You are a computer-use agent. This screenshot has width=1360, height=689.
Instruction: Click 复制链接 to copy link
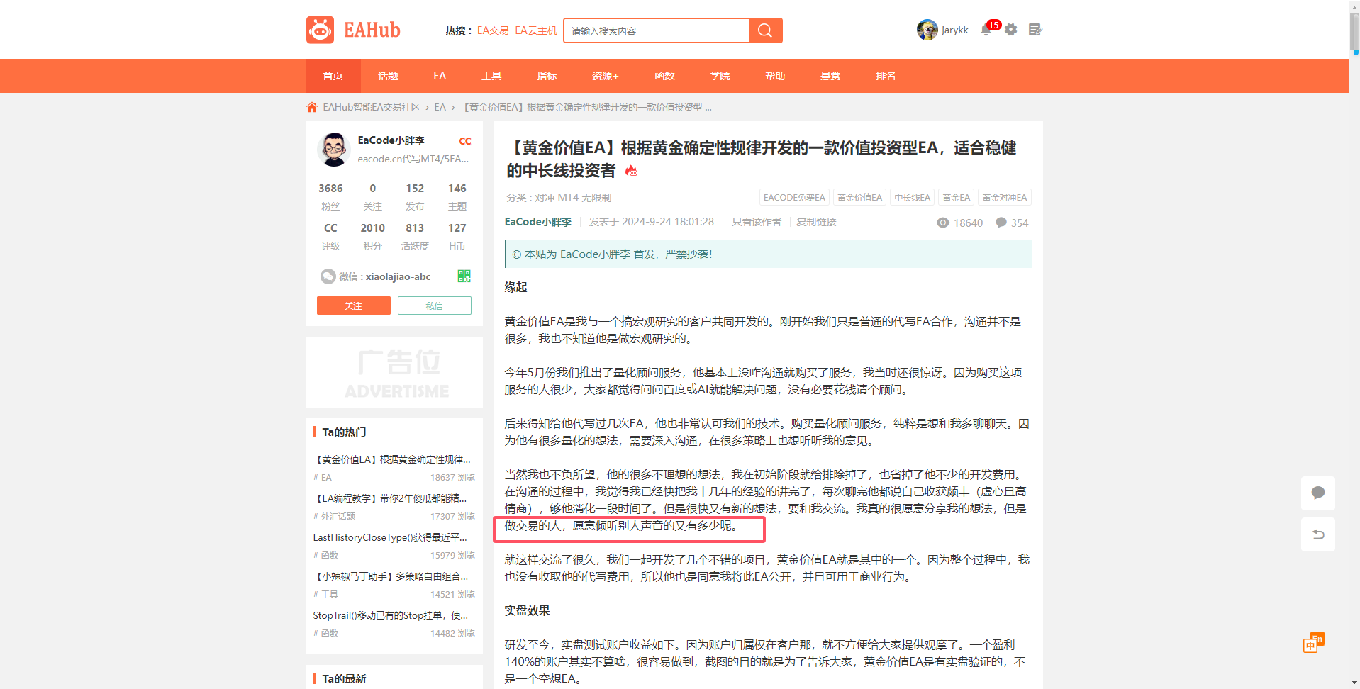(816, 222)
